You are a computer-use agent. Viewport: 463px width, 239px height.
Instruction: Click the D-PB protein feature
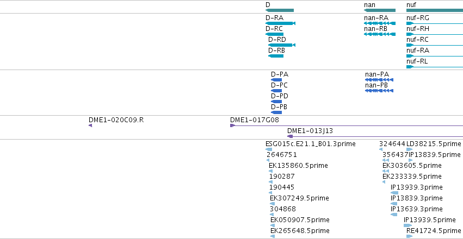pos(276,112)
